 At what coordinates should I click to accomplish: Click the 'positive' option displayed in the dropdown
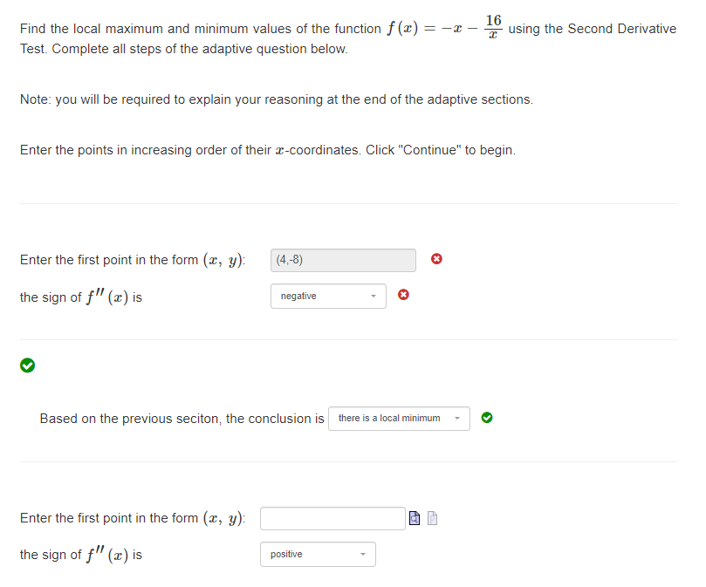[x=288, y=554]
